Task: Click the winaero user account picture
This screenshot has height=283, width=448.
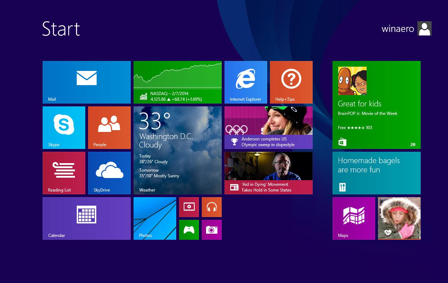Action: (425, 28)
